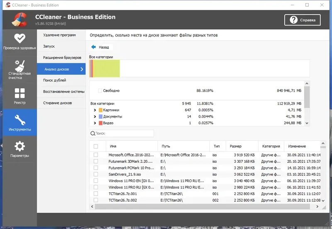Image resolution: width=332 pixels, height=229 pixels.
Task: Click category list scrollbar up arrow
Action: 307,84
